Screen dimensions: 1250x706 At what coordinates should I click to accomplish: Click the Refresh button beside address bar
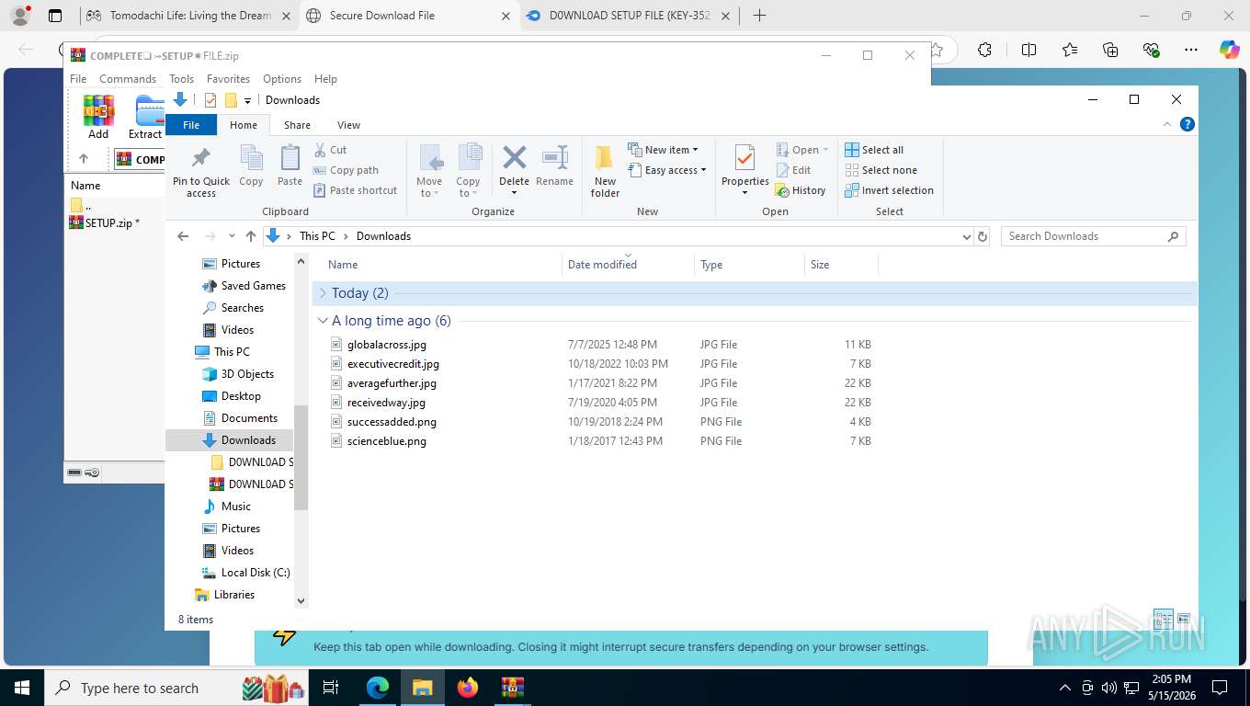pyautogui.click(x=983, y=236)
